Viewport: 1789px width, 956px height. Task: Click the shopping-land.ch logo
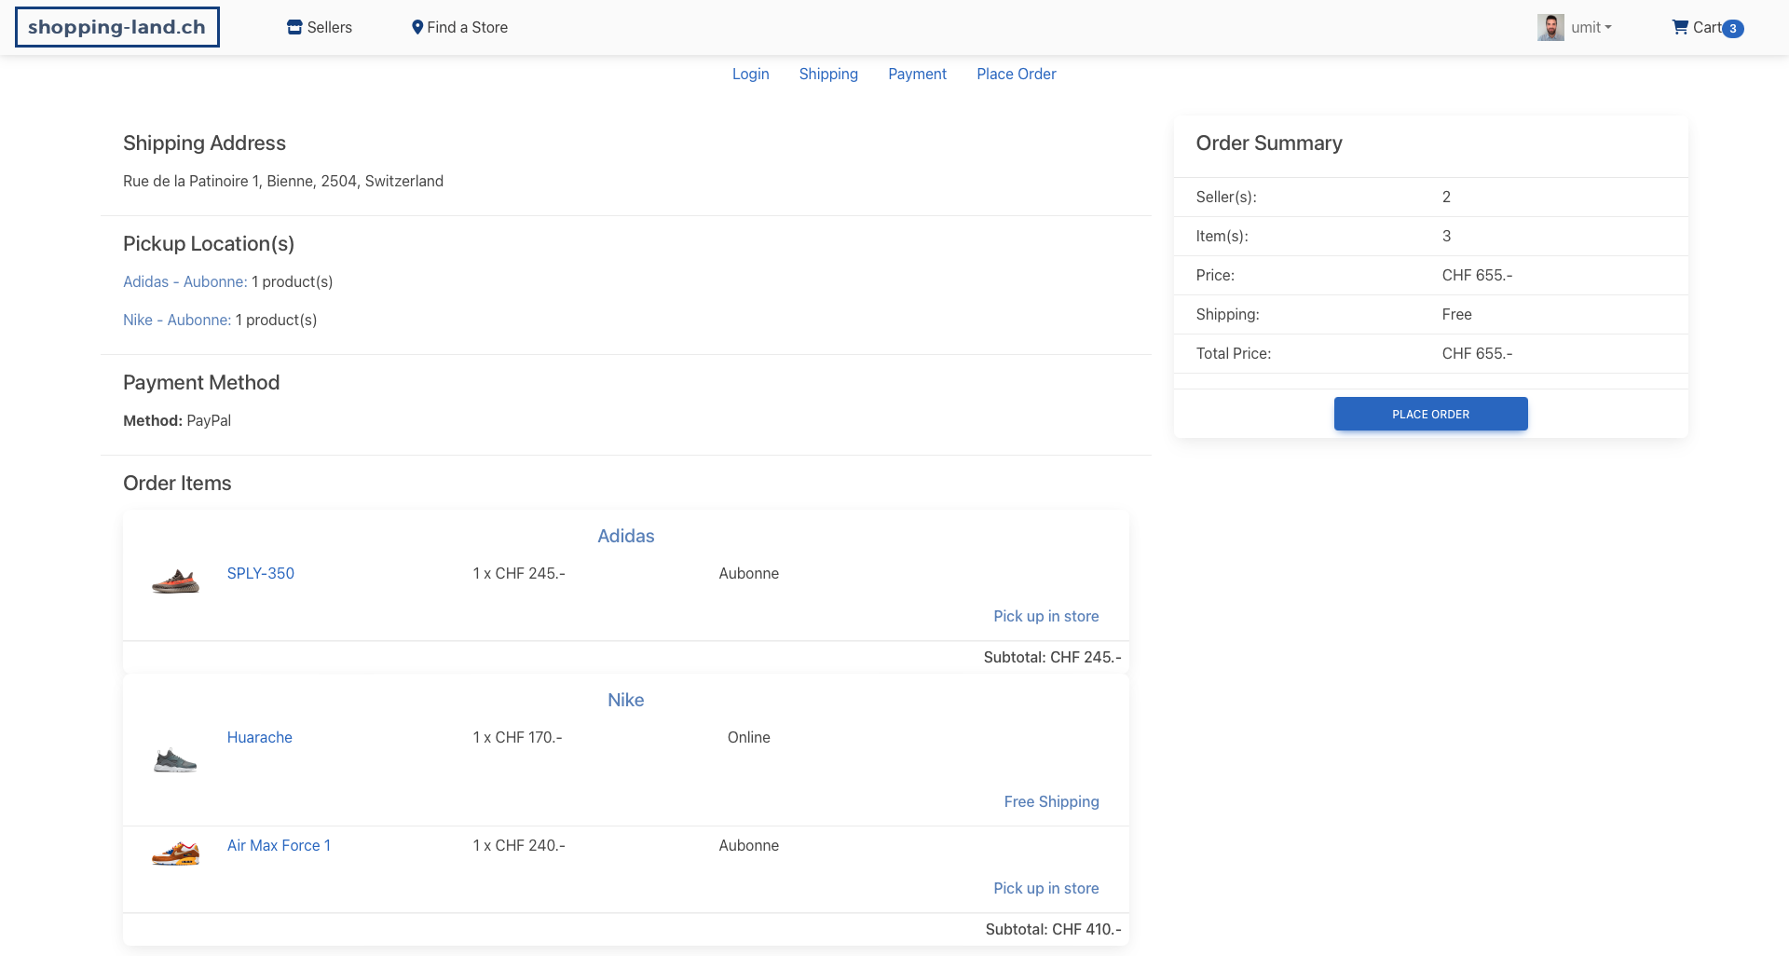116,26
